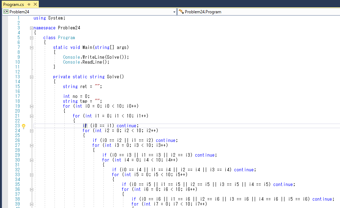Screen dimensions: 340x208
Task: Click 'Solve()' in method declaration line 13
Action: pyautogui.click(x=115, y=77)
